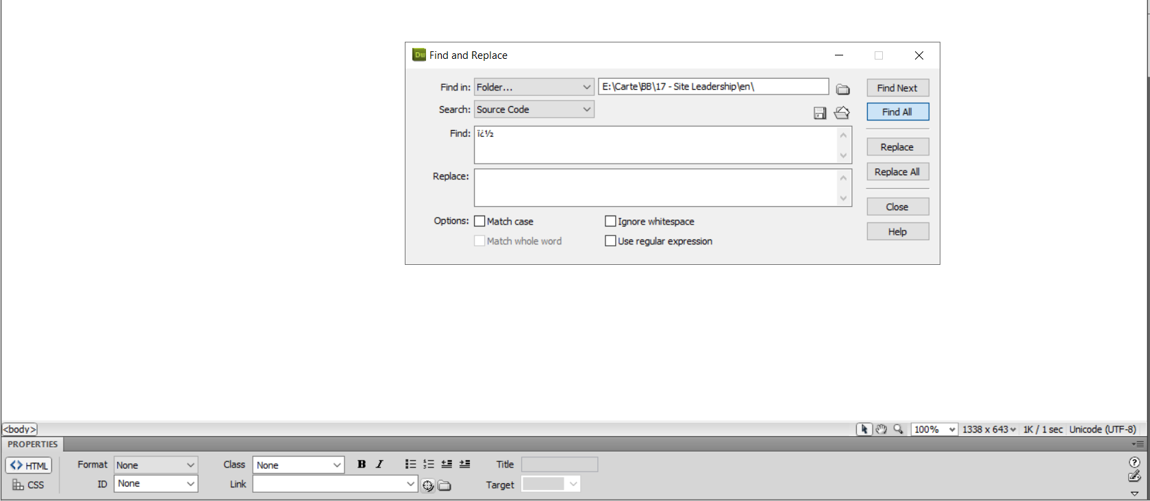The image size is (1150, 501).
Task: Minimize the Find and Replace dialog
Action: click(x=839, y=55)
